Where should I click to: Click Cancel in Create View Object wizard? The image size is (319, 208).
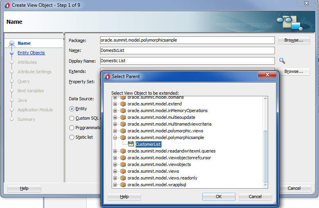[294, 188]
